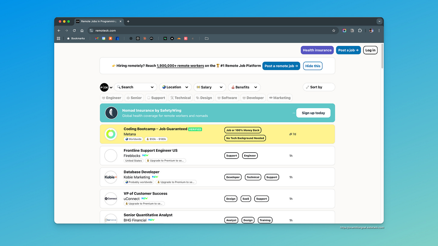The width and height of the screenshot is (438, 246).
Task: Open the Gmail bookmark
Action: click(97, 38)
